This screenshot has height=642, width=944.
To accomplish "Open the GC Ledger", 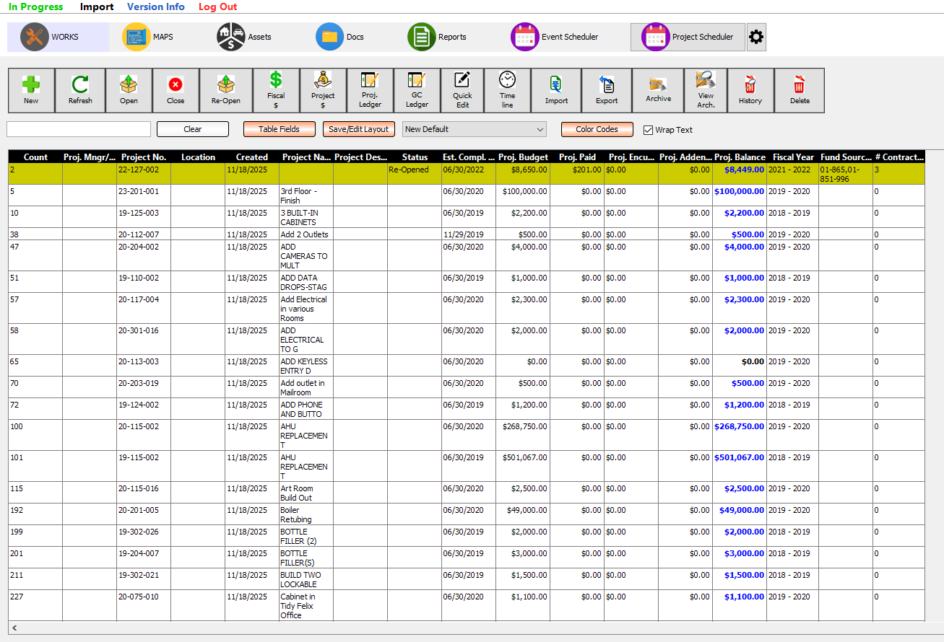I will coord(416,89).
